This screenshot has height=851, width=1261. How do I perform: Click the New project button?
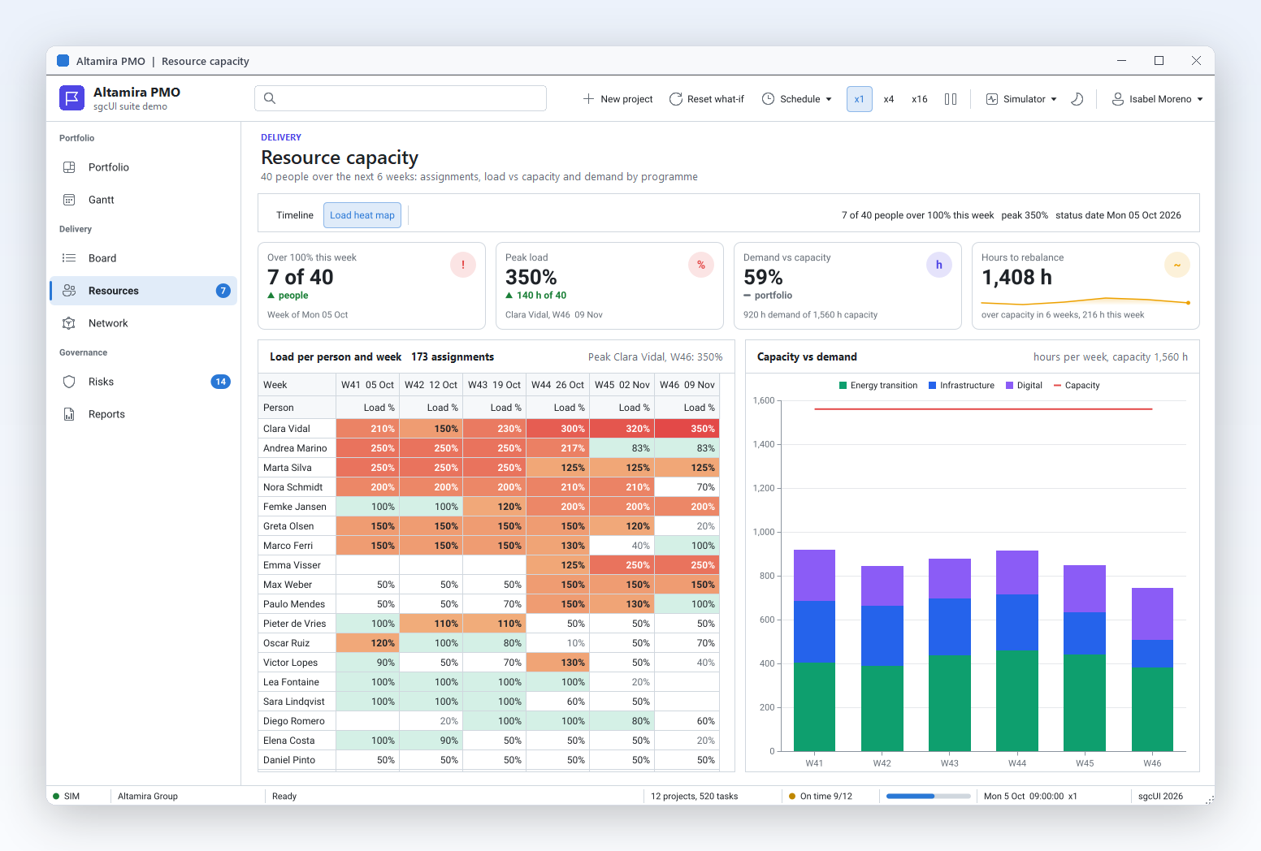point(618,99)
